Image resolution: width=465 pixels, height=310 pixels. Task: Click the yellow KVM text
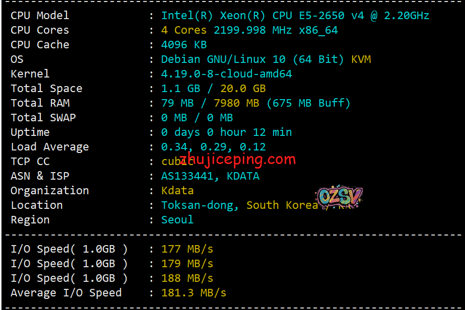pyautogui.click(x=361, y=59)
